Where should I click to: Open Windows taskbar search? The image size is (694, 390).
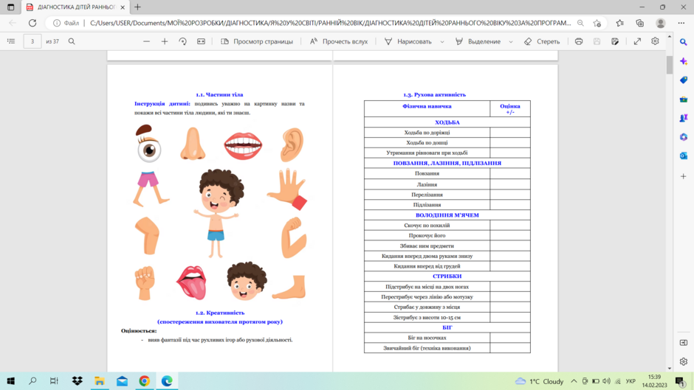click(32, 380)
